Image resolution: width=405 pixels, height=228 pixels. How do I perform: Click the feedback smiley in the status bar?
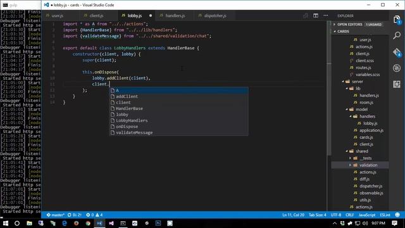[x=397, y=215]
